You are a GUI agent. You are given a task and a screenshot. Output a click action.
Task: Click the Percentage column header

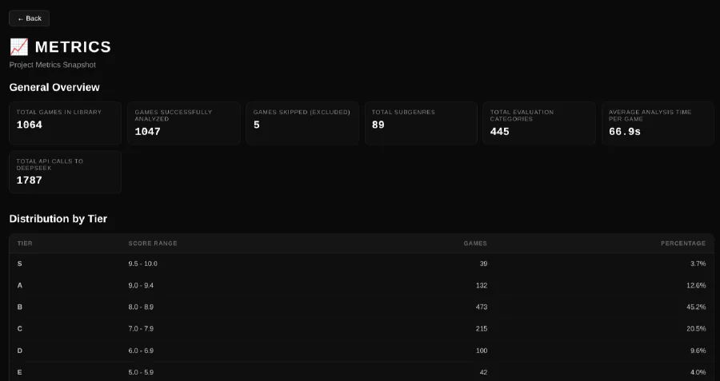(682, 243)
